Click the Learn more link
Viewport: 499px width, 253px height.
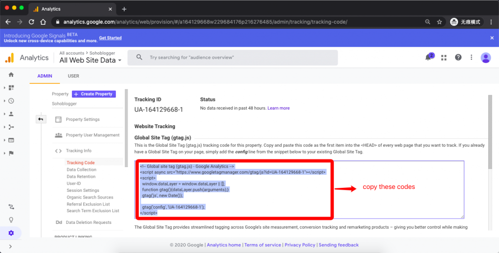(x=278, y=108)
